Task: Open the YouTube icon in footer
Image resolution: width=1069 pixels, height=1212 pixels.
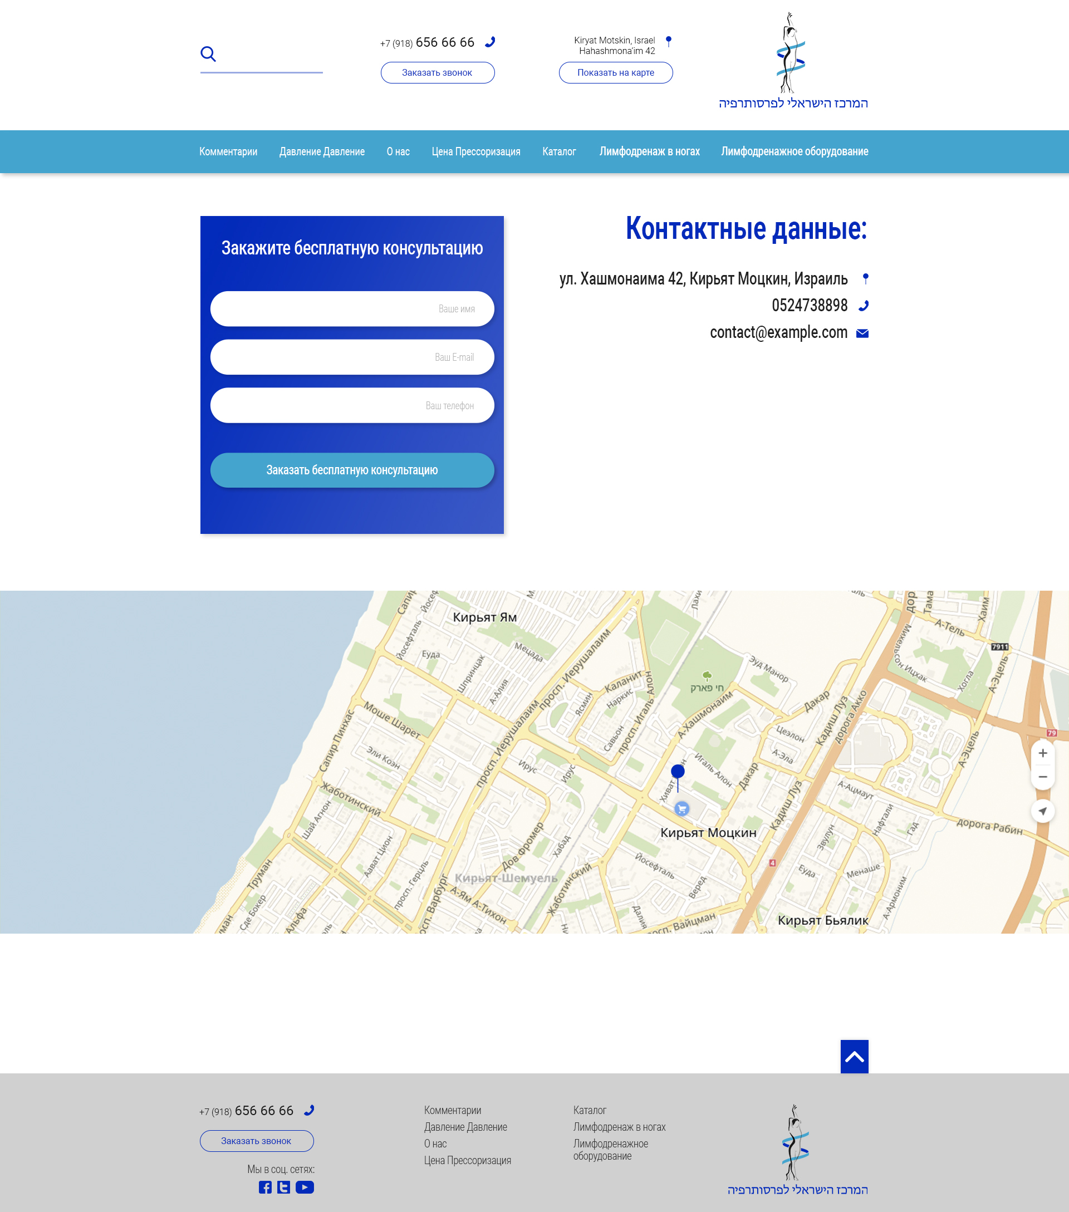Action: coord(305,1187)
